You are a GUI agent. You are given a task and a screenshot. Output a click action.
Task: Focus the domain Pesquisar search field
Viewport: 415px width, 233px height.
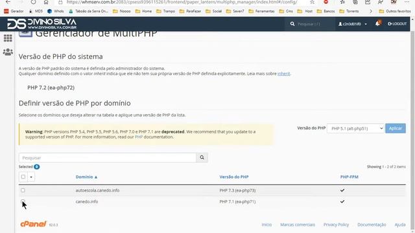tap(108, 158)
